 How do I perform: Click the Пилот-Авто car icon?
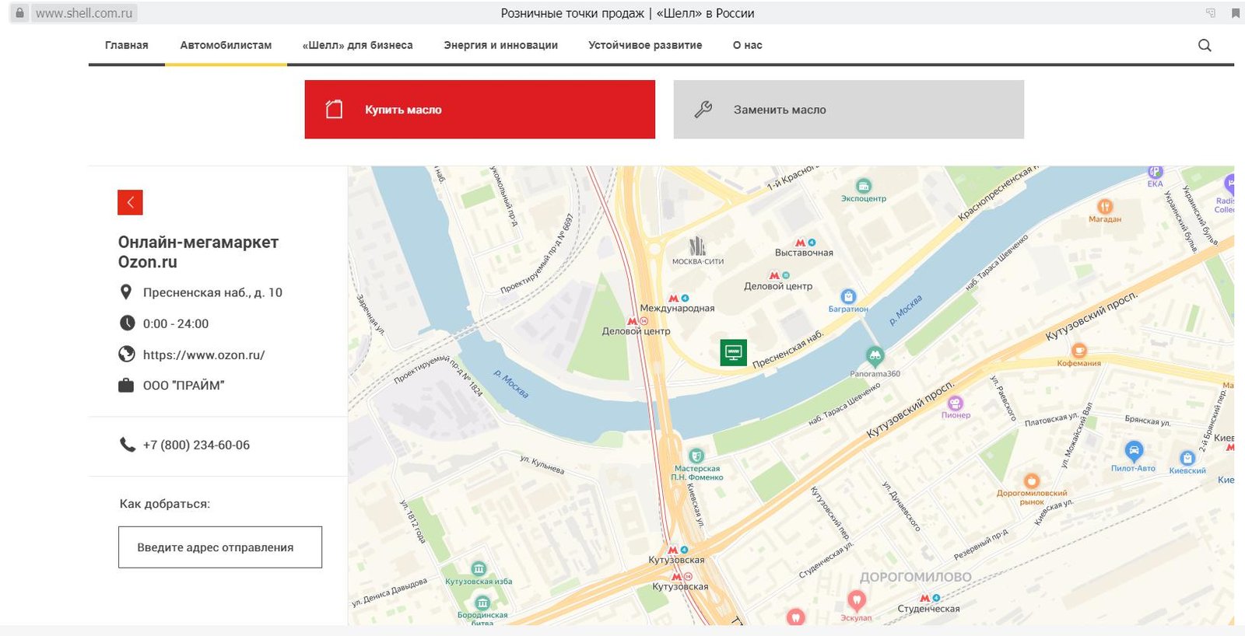(1134, 450)
